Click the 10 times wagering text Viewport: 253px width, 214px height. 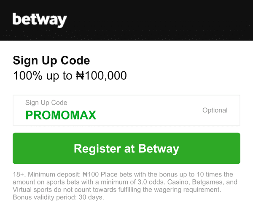(210, 174)
